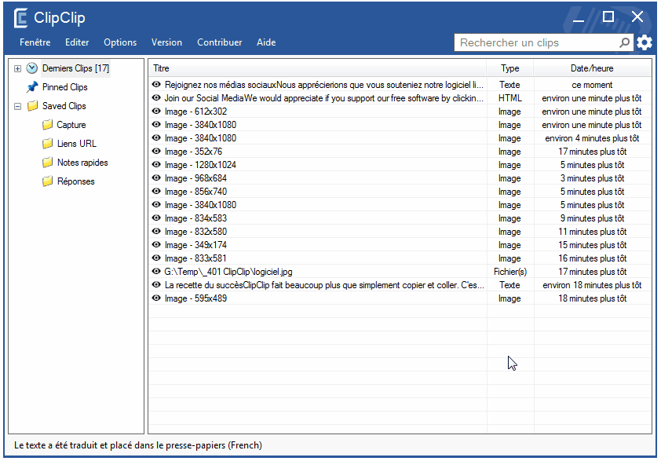Click the "environ 4 minutes plus tôt" date cell
The height and width of the screenshot is (461, 661).
[592, 138]
